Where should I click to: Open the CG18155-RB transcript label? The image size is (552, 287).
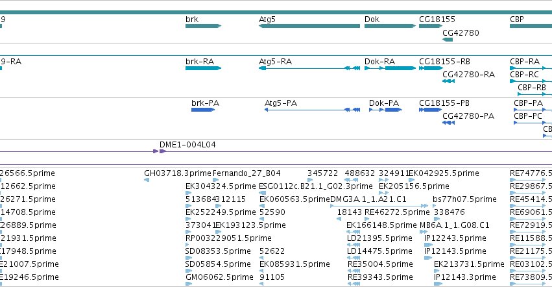[444, 62]
